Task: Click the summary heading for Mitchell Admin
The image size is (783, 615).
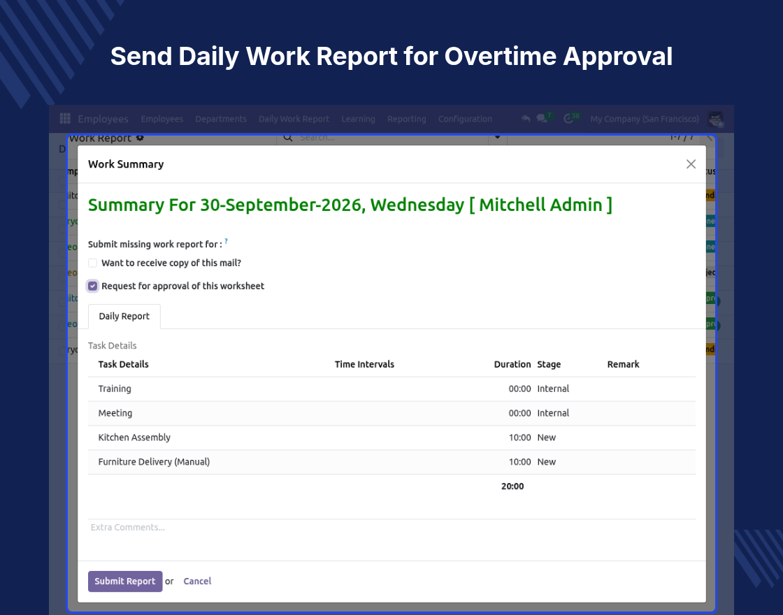Action: pyautogui.click(x=350, y=205)
